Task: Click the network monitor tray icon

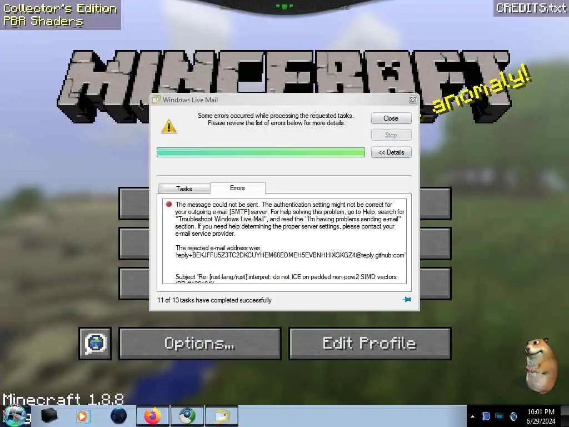Action: (500, 416)
